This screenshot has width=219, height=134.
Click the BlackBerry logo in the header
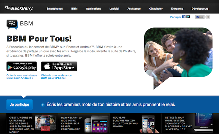pyautogui.click(x=19, y=8)
